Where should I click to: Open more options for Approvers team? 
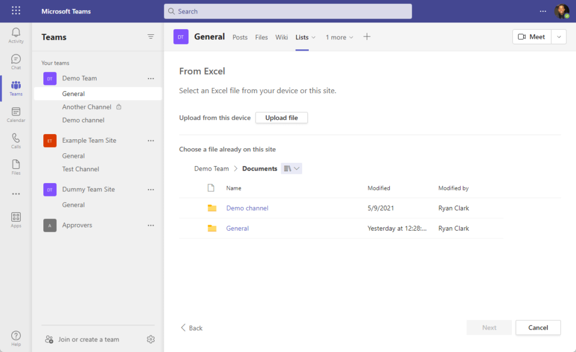click(151, 225)
